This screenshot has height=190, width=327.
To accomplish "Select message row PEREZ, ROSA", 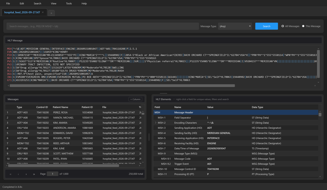I will pos(73,112).
